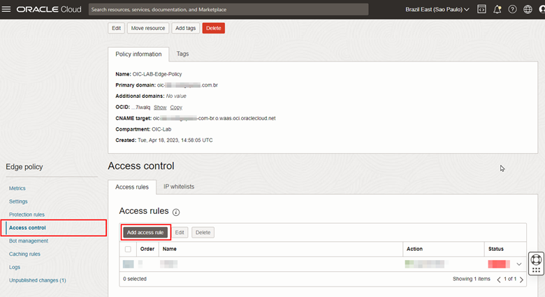Screen dimensions: 545x297
Task: Click the Name column header
Action: click(169, 249)
